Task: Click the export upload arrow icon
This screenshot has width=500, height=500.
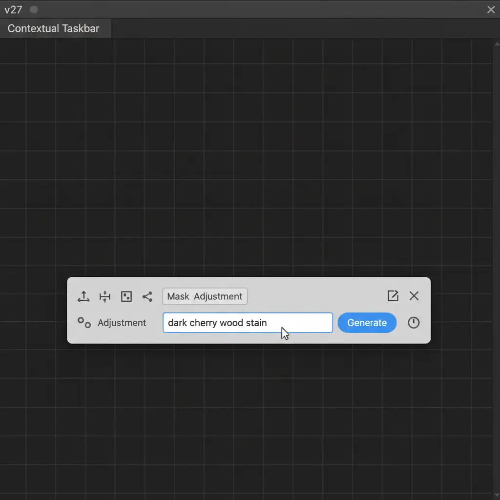Action: click(x=83, y=296)
